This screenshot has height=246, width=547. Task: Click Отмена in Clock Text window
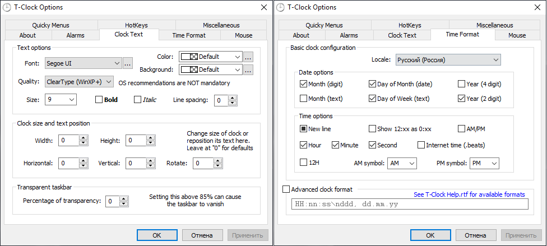(x=202, y=235)
